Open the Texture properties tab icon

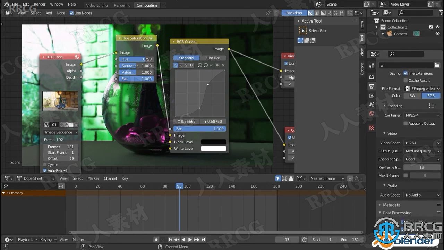click(x=372, y=128)
